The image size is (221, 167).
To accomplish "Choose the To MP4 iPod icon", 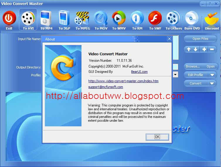I will pyautogui.click(x=46, y=18).
